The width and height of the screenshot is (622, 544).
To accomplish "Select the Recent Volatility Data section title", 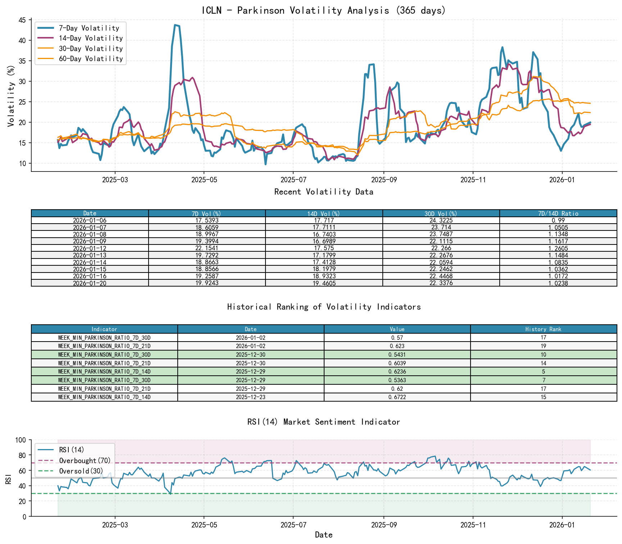I will (323, 192).
